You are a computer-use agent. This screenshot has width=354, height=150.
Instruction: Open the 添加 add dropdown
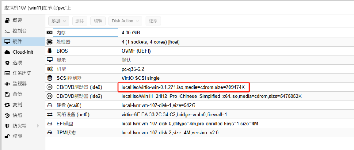tap(59, 21)
